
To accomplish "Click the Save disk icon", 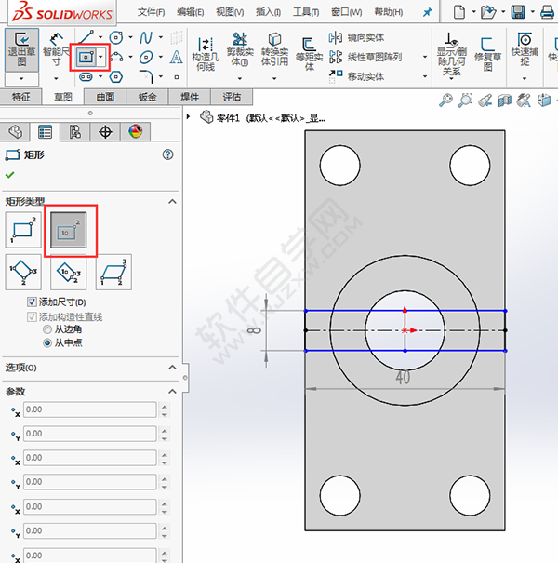I will (518, 12).
